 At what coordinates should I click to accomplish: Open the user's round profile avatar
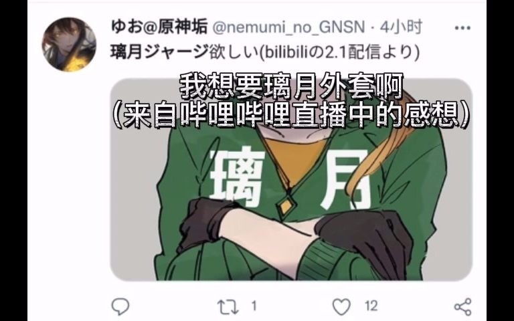pos(69,44)
